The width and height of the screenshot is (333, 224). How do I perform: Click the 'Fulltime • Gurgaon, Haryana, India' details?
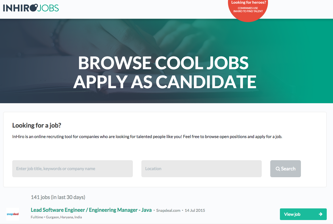(56, 217)
